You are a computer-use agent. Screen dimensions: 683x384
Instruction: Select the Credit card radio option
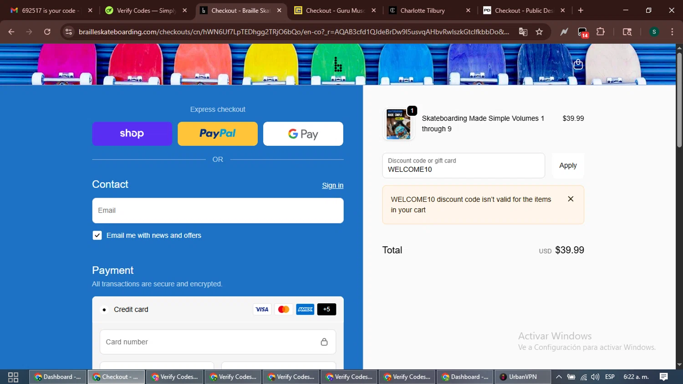(x=104, y=310)
